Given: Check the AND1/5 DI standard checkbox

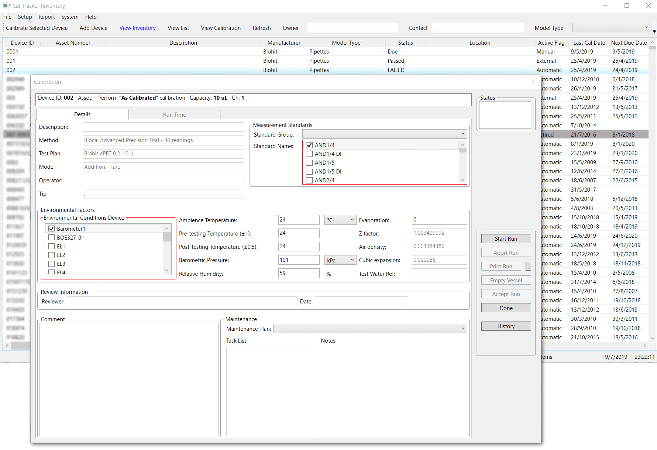Looking at the screenshot, I should click(309, 172).
